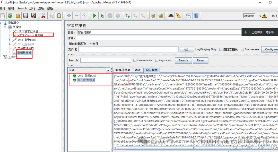Save the test plan via floppy icon

point(26,16)
